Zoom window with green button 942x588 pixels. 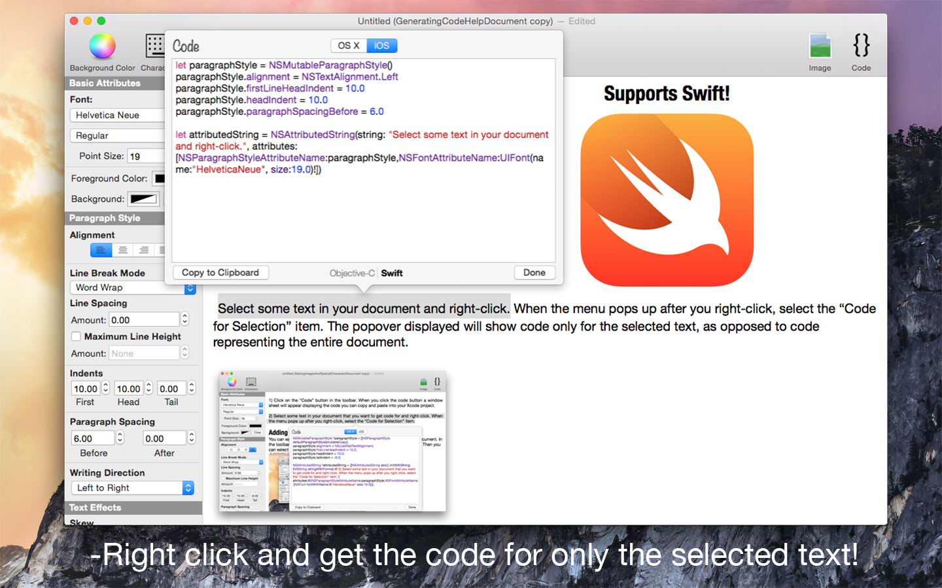(x=101, y=21)
